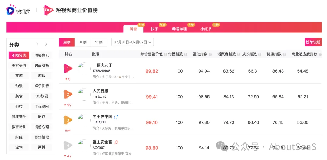Click help icon next to 综合营销价值
Viewport: 327px width, 160px height.
coord(165,54)
